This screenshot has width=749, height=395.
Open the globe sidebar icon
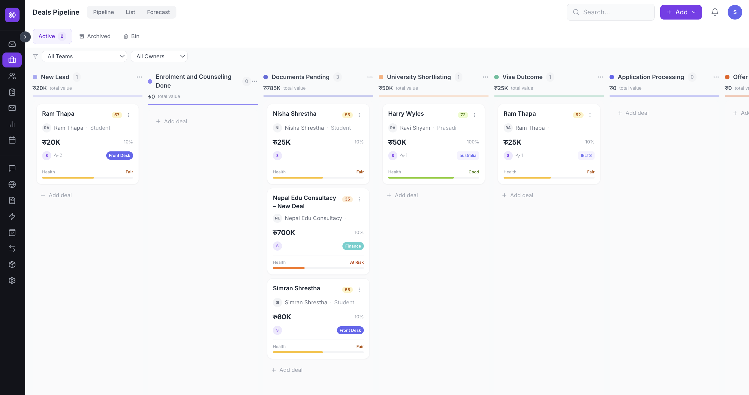click(x=12, y=184)
